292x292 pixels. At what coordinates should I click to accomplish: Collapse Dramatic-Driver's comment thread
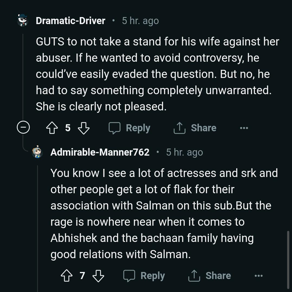[x=23, y=128]
